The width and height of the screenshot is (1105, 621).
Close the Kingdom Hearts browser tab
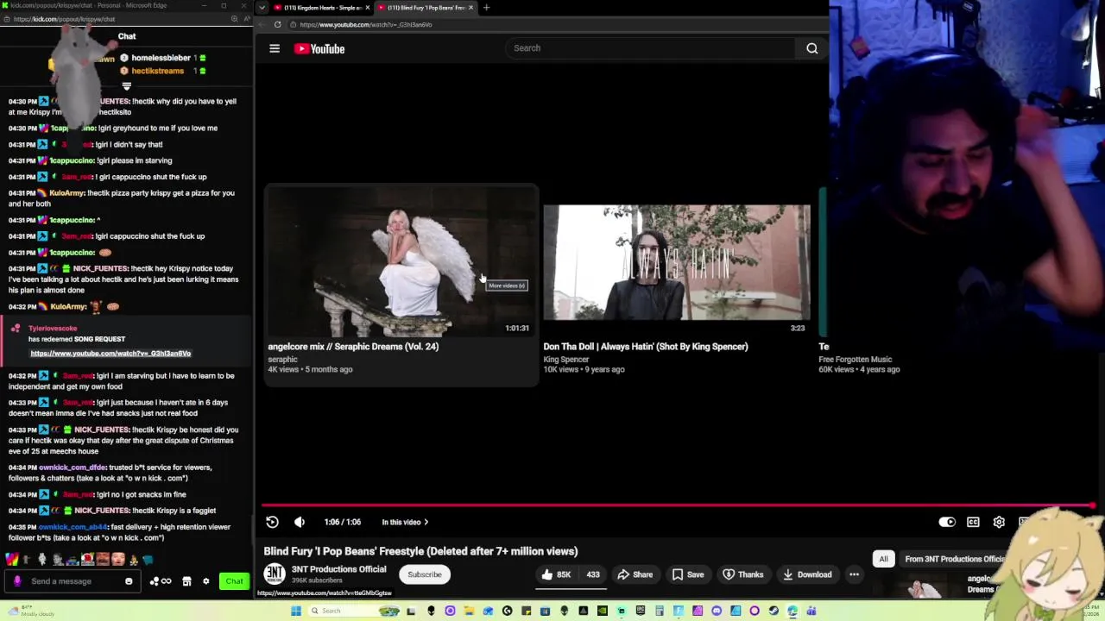click(x=368, y=8)
